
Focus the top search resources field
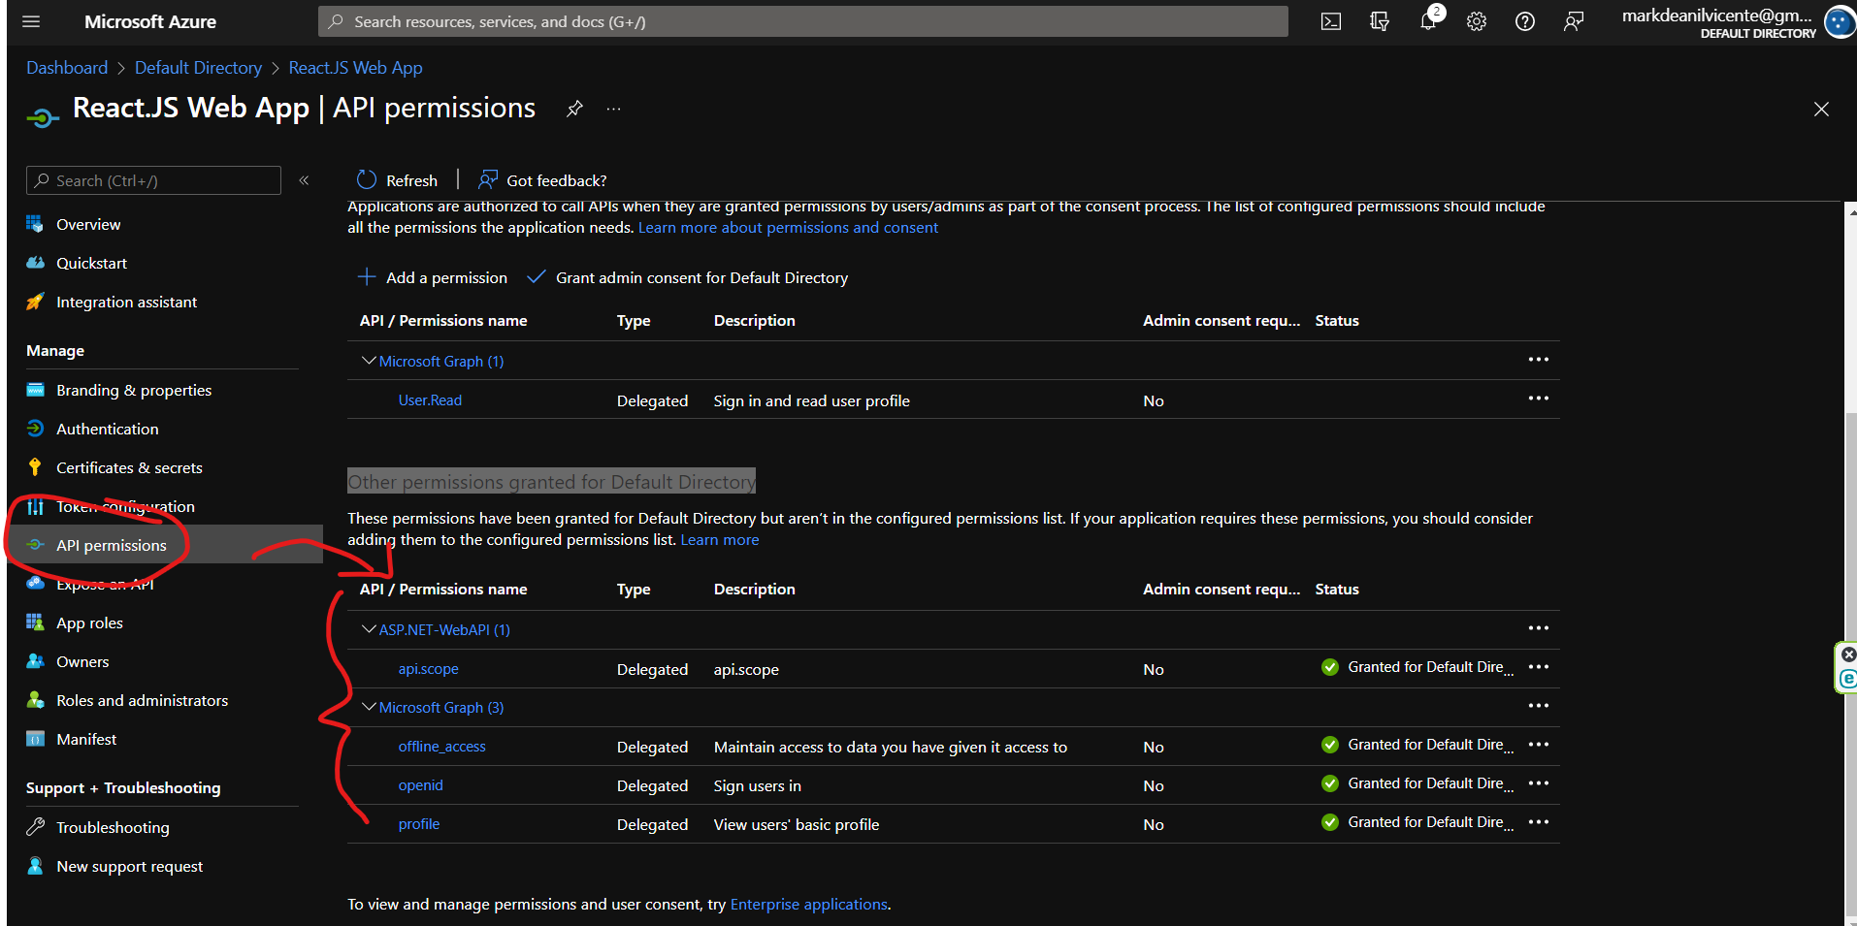click(x=803, y=21)
